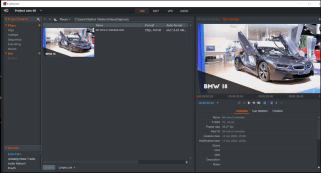Screen dimensions: 321x173
Task: Click the file list scroll up arrow
Action: coord(191,25)
